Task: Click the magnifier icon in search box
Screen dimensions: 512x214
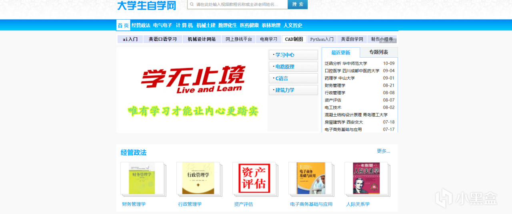Action: click(x=192, y=4)
